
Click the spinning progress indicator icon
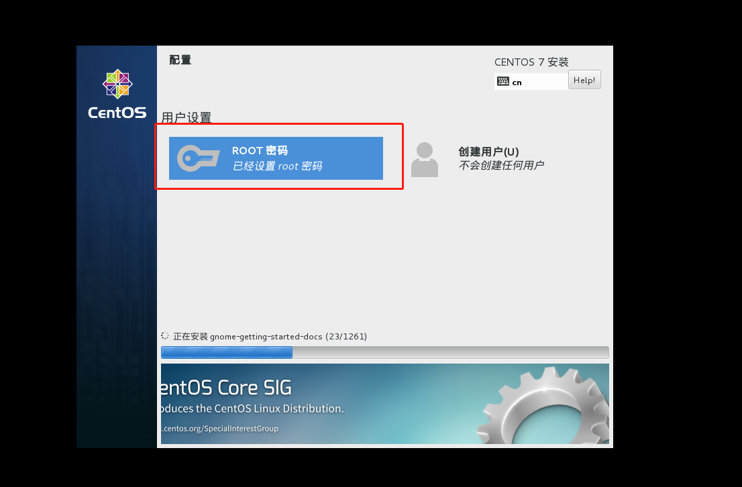164,335
